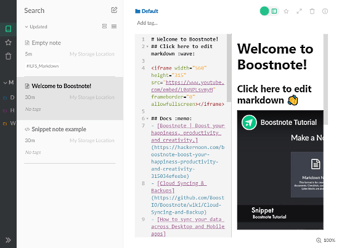Click the Cloud Syncing & Backups link text
The height and width of the screenshot is (248, 339).
click(x=179, y=187)
